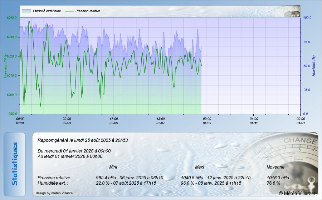Select the Humidité extérieure legend label
Screen dimensions: 322x200
point(47,11)
